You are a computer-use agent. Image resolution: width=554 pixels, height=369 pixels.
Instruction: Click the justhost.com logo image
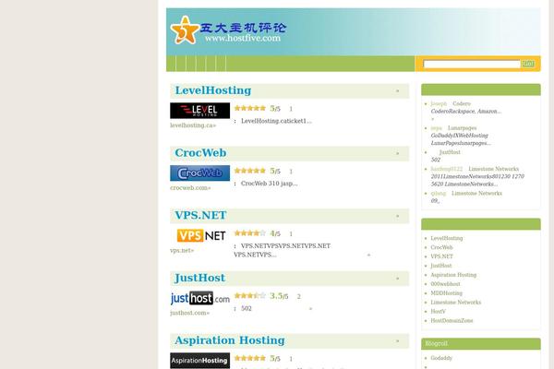[200, 298]
